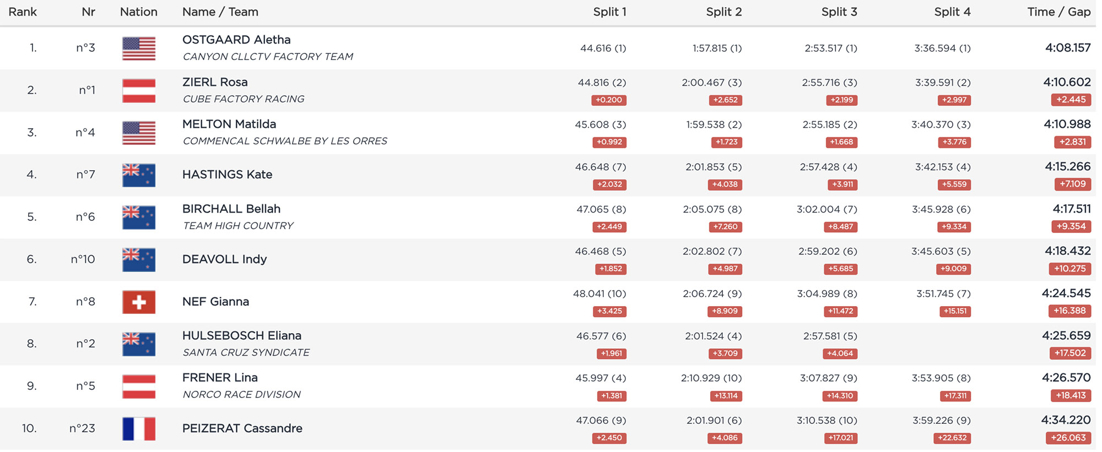Click the +26.063 final gap badge

(x=1068, y=438)
